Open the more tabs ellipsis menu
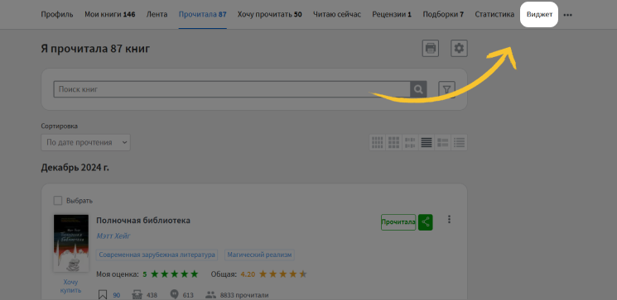Viewport: 617px width, 300px height. click(567, 15)
